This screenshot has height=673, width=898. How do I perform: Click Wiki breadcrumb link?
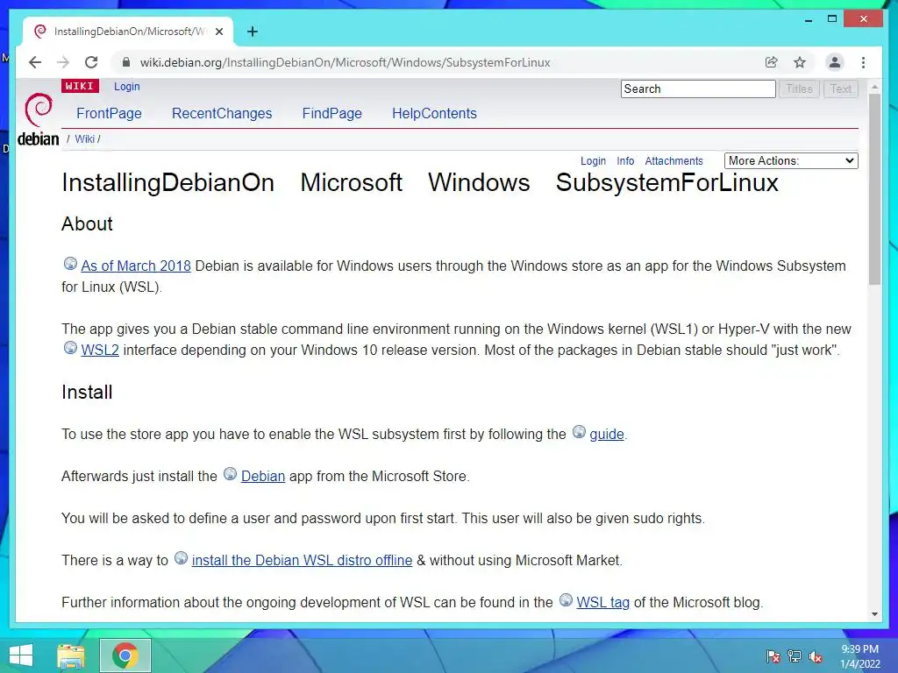84,139
